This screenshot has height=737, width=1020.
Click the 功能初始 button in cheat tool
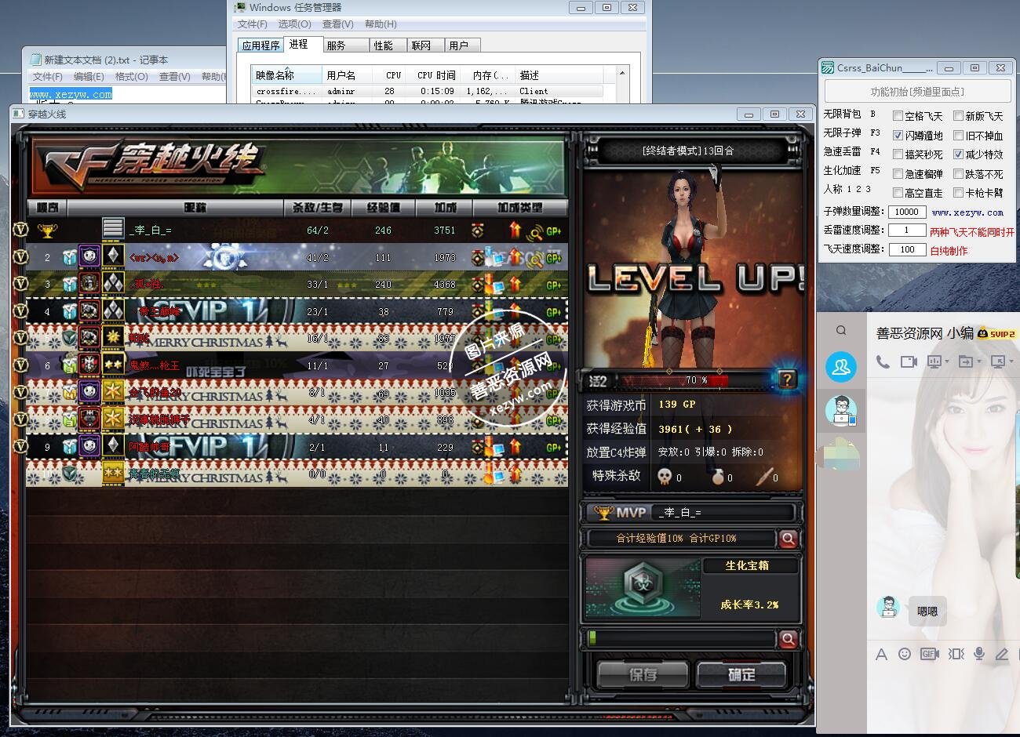coord(917,92)
